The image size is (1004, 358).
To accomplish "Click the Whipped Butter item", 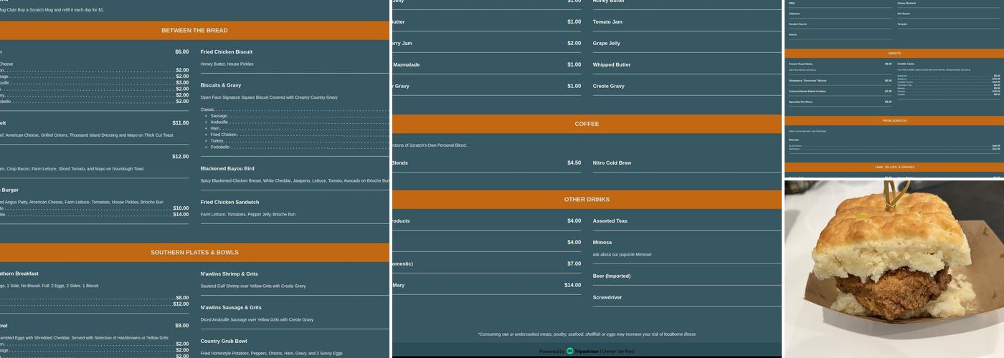I will coord(611,65).
